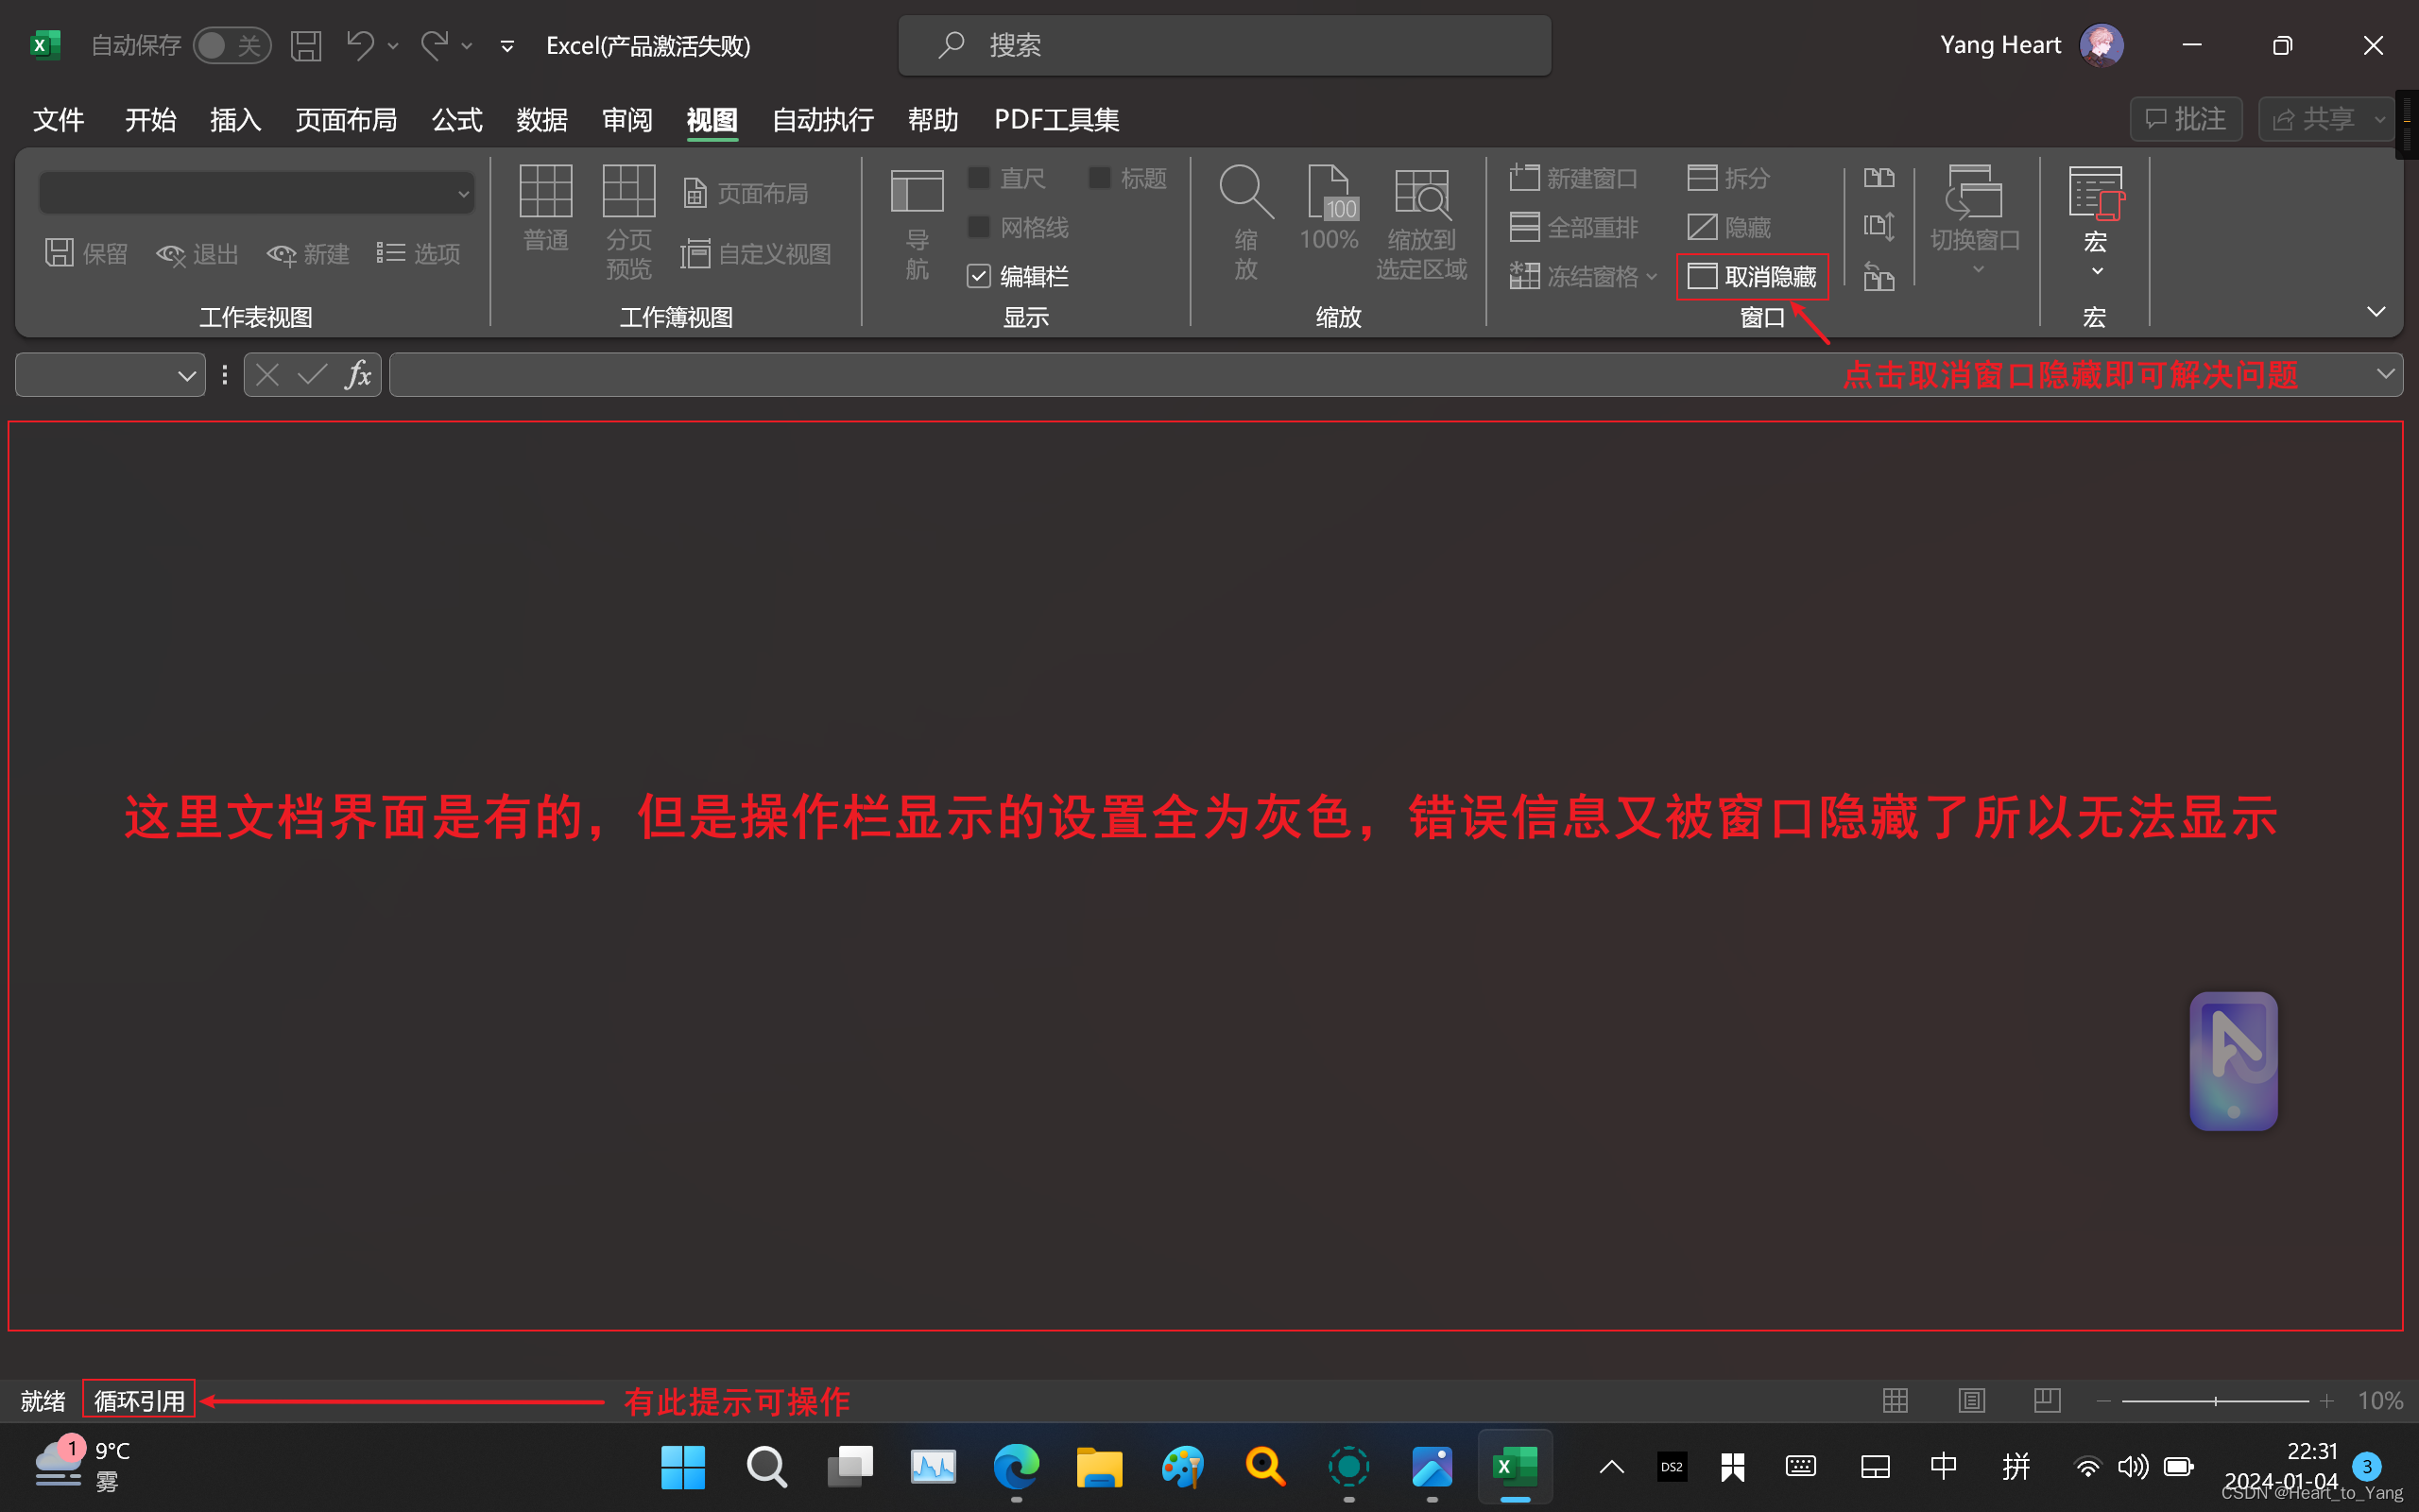Switch to the 数据 Data tab
This screenshot has height=1512, width=2419.
[x=541, y=120]
